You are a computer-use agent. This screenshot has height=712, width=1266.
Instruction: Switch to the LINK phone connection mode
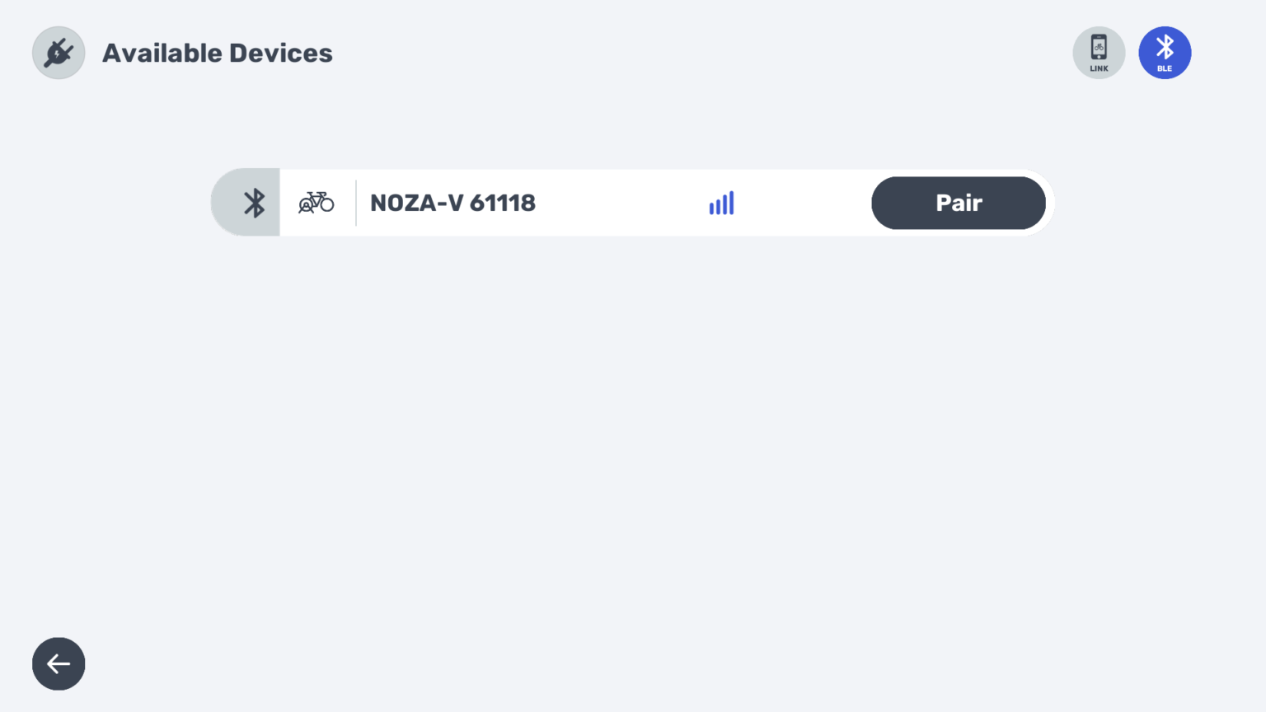click(x=1099, y=53)
